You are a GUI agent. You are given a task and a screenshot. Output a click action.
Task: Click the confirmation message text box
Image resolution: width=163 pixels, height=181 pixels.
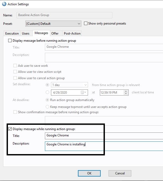point(104,121)
